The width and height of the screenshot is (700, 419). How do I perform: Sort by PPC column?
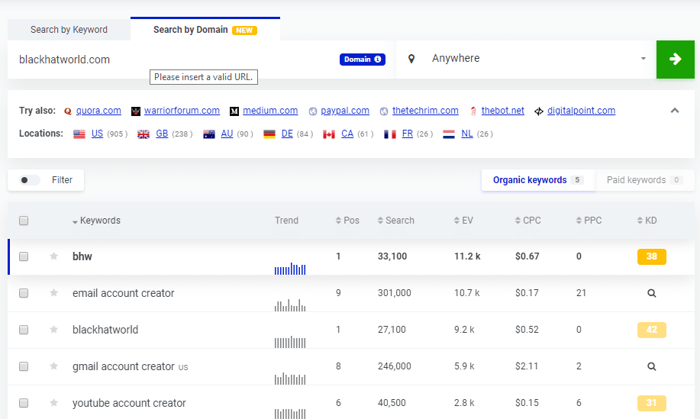pyautogui.click(x=589, y=221)
